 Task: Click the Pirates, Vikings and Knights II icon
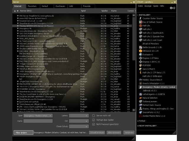point(141,109)
